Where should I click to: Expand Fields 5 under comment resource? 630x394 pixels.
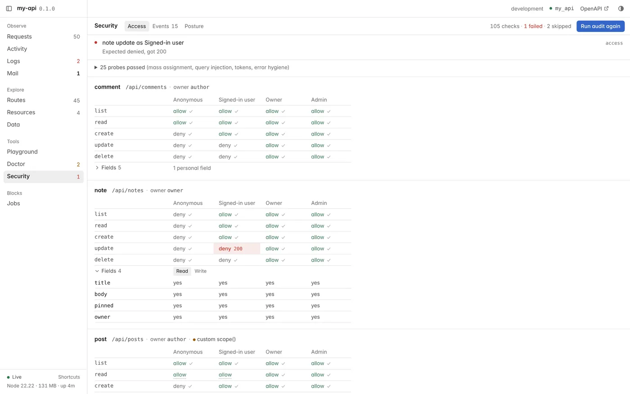coord(108,168)
